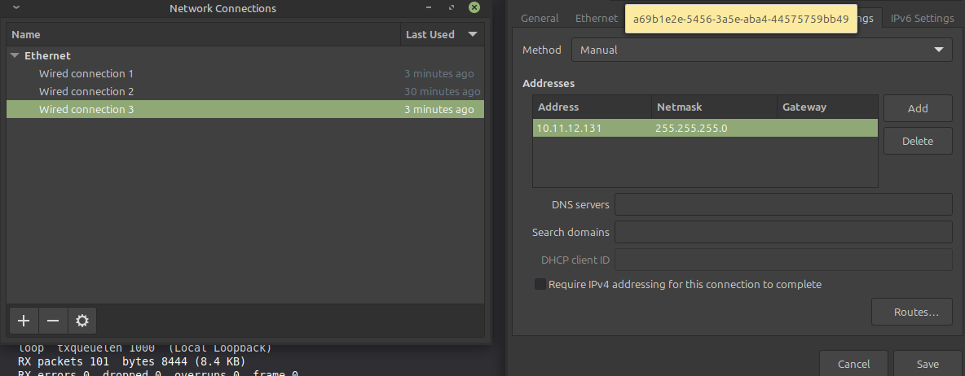Remove selected connection with minus icon
Image resolution: width=965 pixels, height=376 pixels.
pyautogui.click(x=53, y=321)
